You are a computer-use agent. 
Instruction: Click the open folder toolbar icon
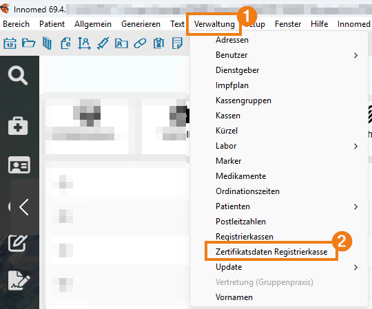pos(28,43)
